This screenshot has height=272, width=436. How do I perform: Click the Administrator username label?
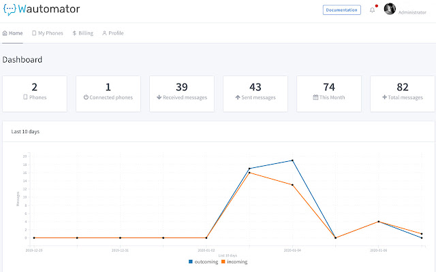coord(412,12)
